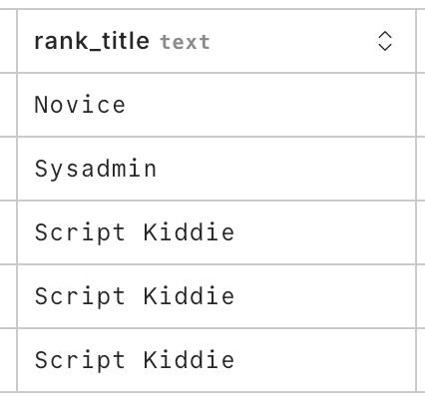Viewport: 425px width, 411px height.
Task: Select the first Script Kiddie cell
Action: (216, 232)
